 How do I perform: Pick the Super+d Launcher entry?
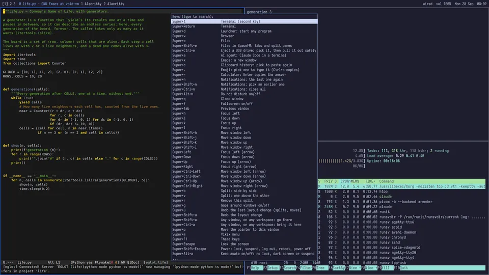(244, 31)
